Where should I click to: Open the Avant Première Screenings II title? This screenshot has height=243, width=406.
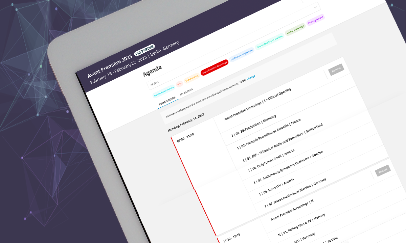pyautogui.click(x=292, y=211)
